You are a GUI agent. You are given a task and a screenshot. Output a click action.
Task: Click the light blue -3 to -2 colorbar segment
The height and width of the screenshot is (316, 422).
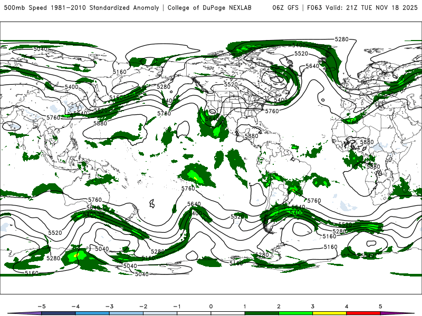(x=126, y=313)
